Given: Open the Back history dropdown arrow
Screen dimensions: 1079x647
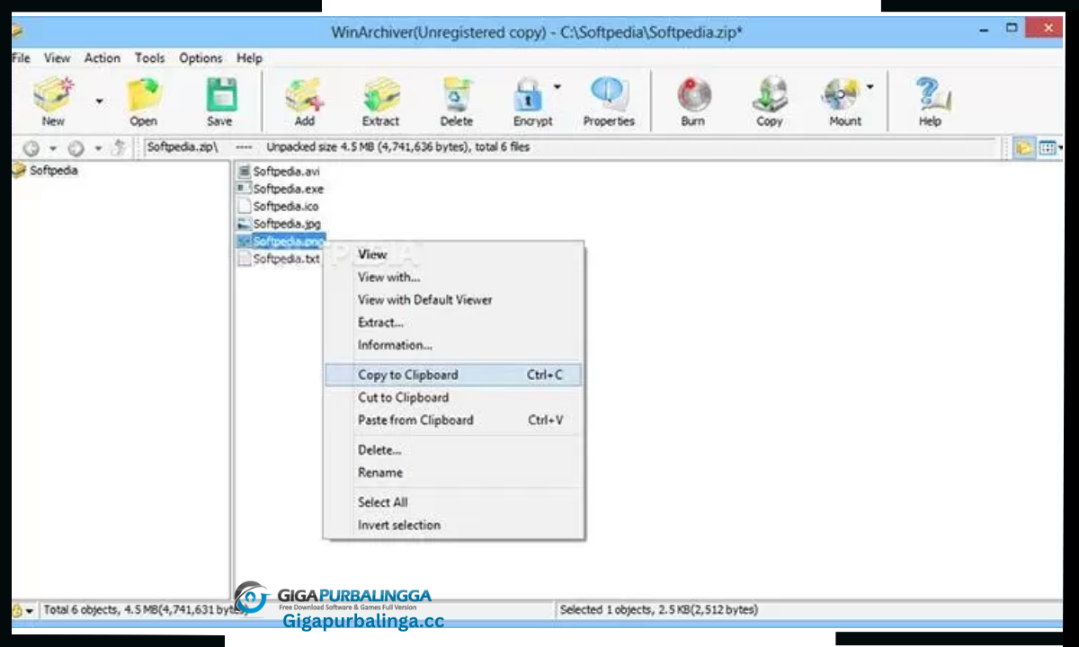Looking at the screenshot, I should tap(52, 148).
